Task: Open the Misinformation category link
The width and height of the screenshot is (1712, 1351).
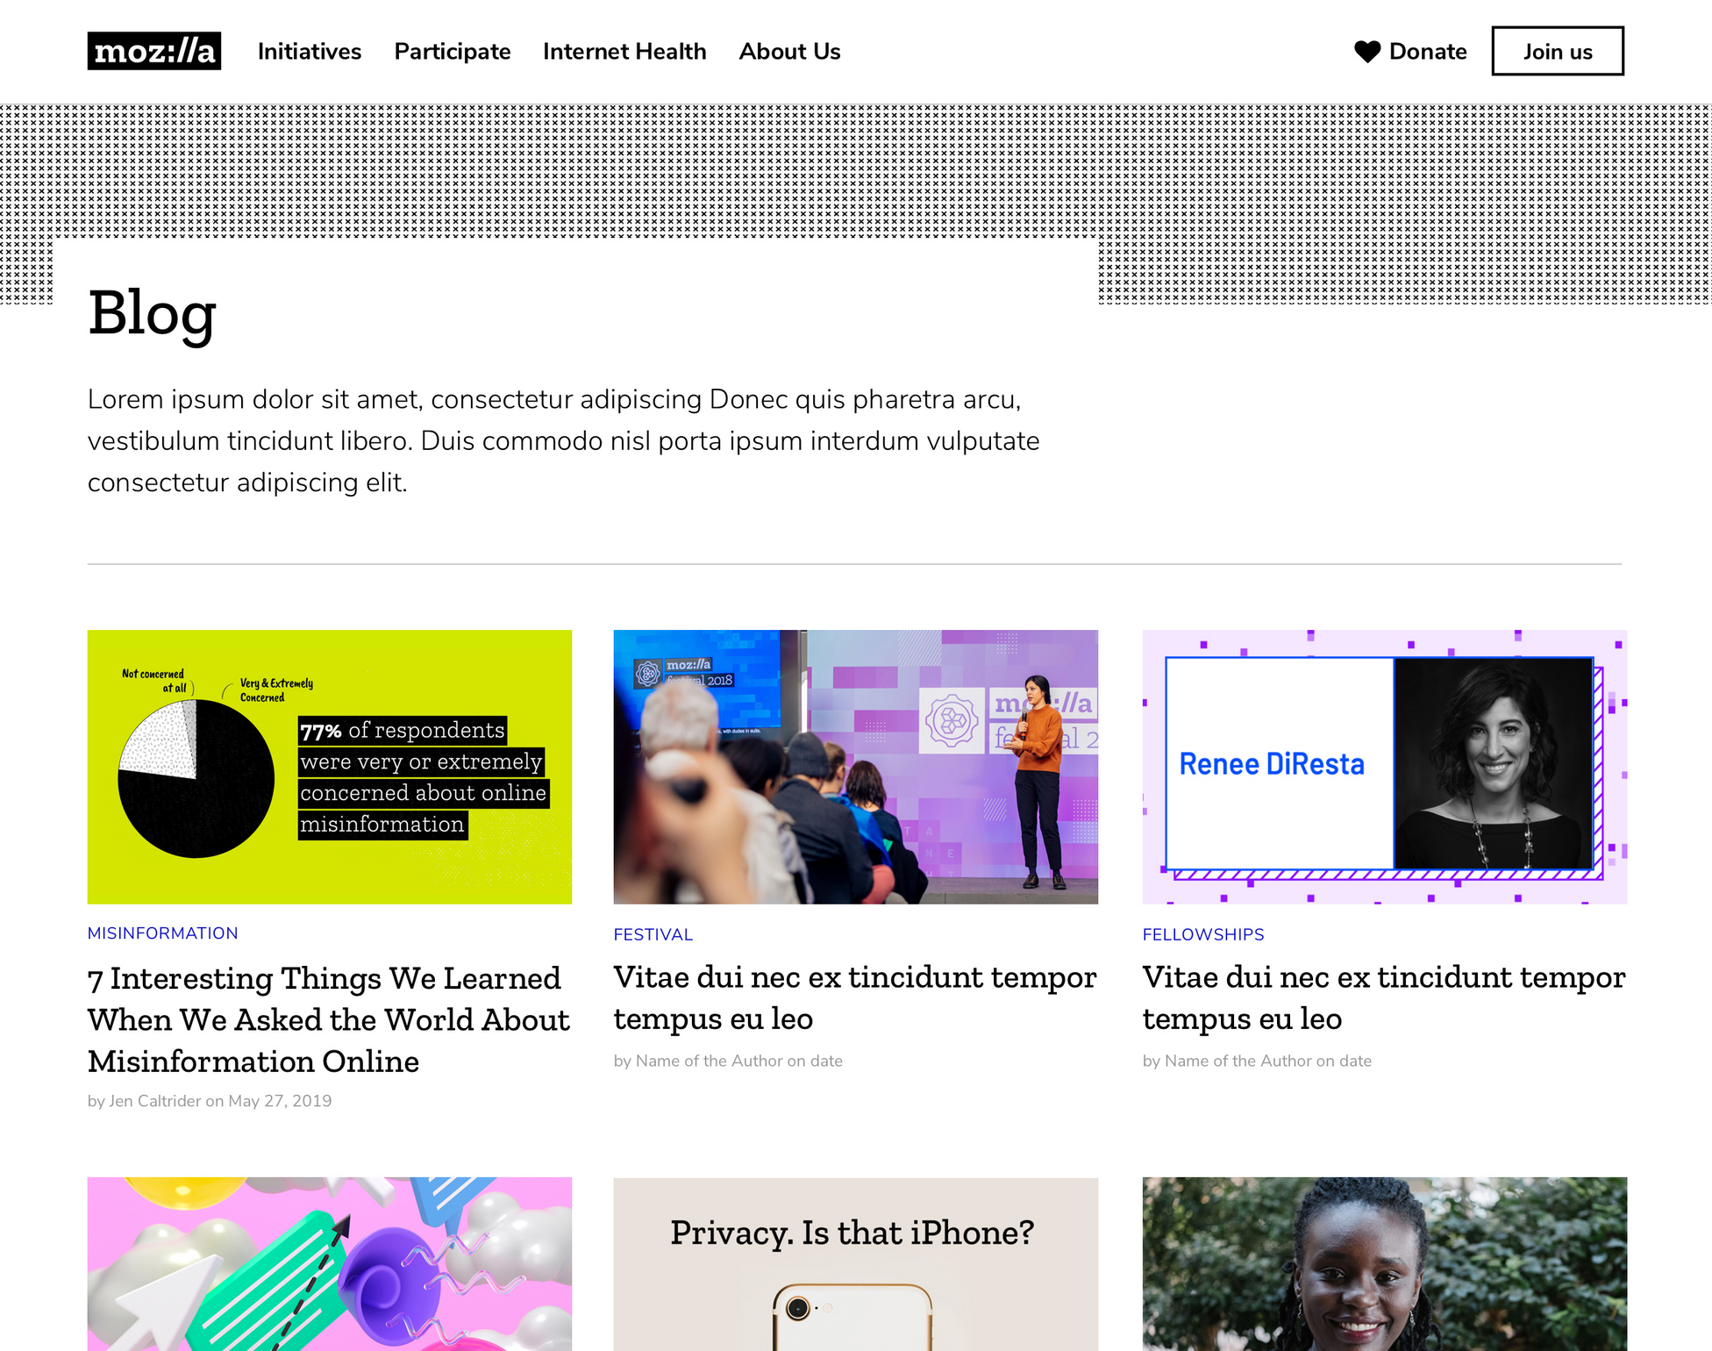Action: tap(163, 933)
